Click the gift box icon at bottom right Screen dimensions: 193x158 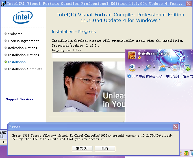[x=186, y=153]
